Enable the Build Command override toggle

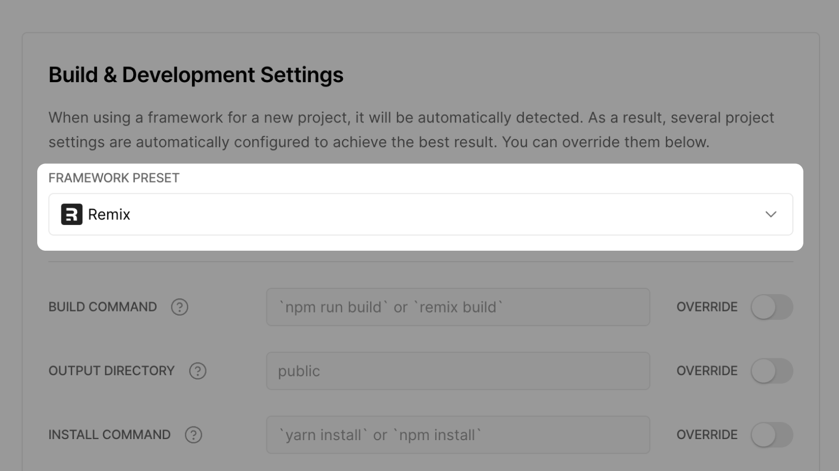click(x=772, y=307)
